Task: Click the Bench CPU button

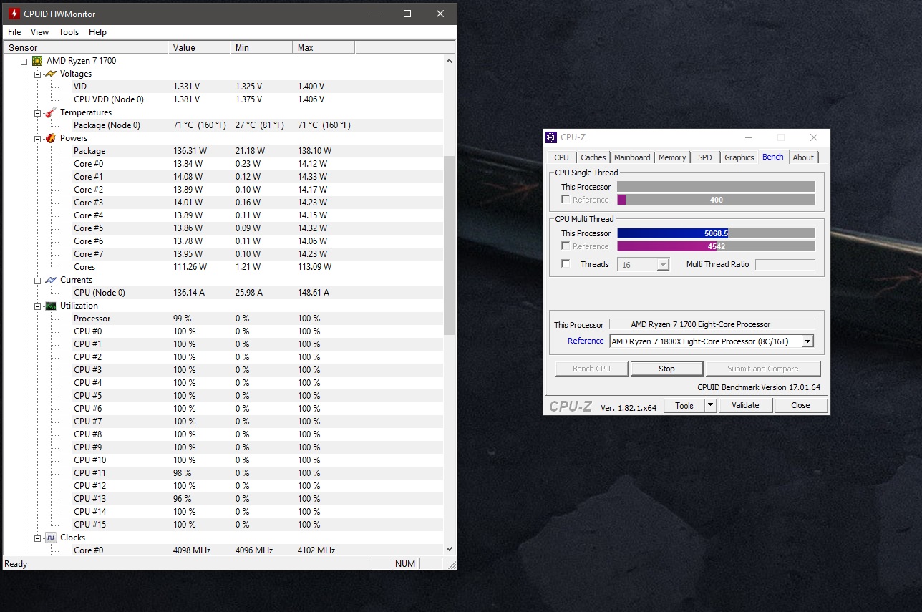Action: coord(592,369)
